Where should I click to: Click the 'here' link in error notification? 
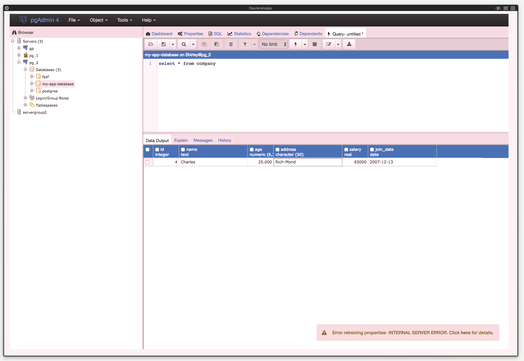(x=465, y=333)
